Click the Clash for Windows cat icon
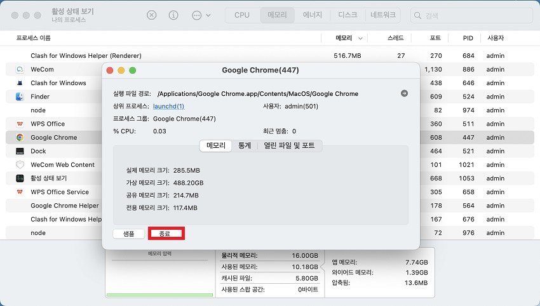This screenshot has width=540, height=306. (x=20, y=83)
